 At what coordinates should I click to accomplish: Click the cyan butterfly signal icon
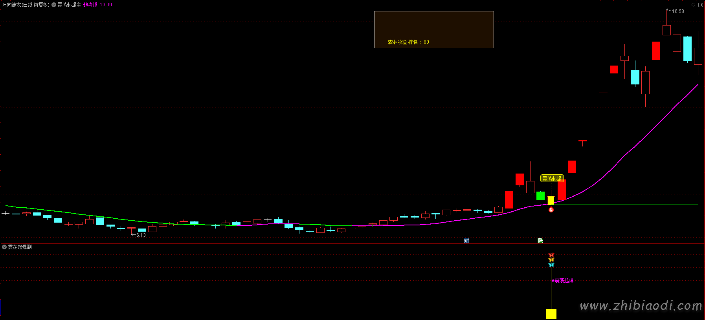[x=551, y=265]
